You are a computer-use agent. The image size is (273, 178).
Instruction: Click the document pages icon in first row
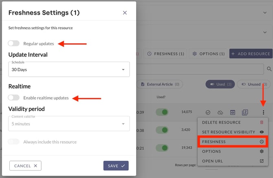click(245, 112)
